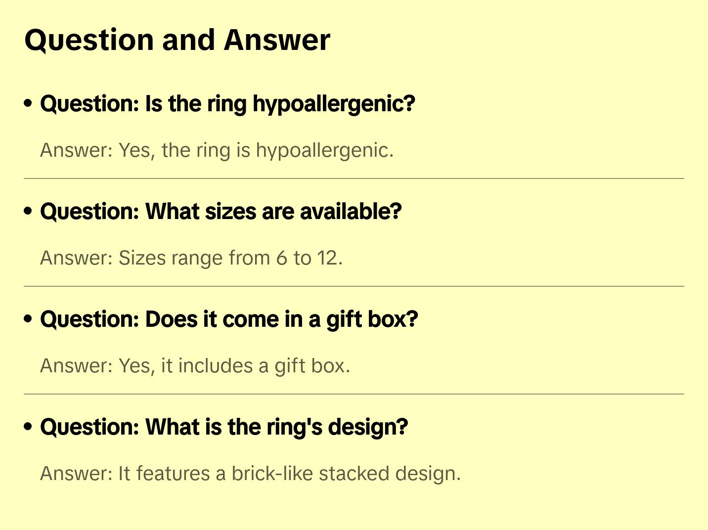This screenshot has width=708, height=530.
Task: Expand the 'Is the ring hypoallergenic?' question
Action: pyautogui.click(x=227, y=104)
